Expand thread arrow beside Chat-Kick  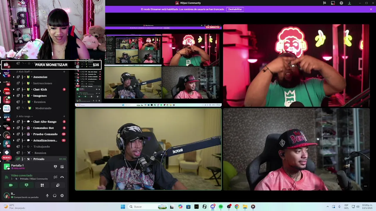coord(13,89)
